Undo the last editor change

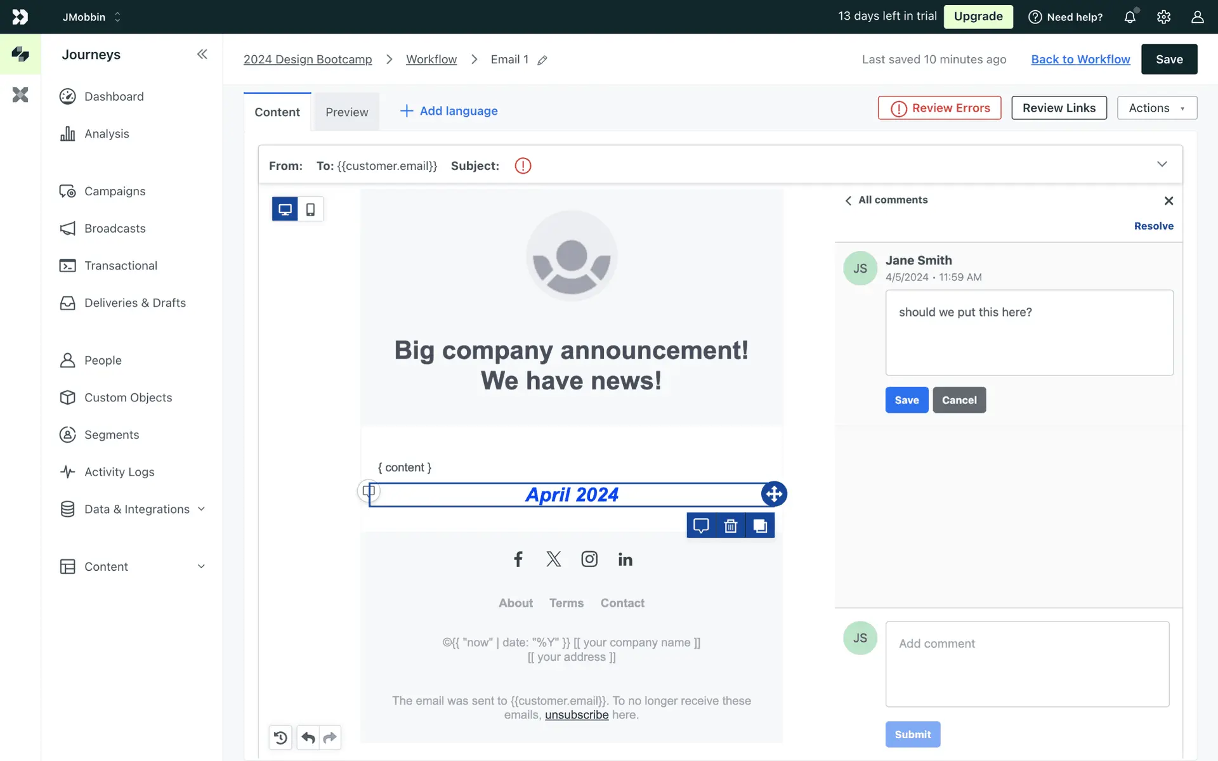(308, 738)
